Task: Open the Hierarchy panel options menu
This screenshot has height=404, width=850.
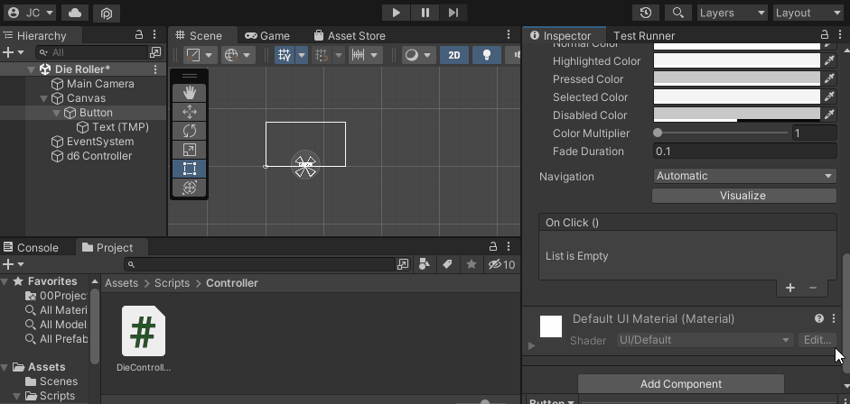Action: tap(155, 35)
